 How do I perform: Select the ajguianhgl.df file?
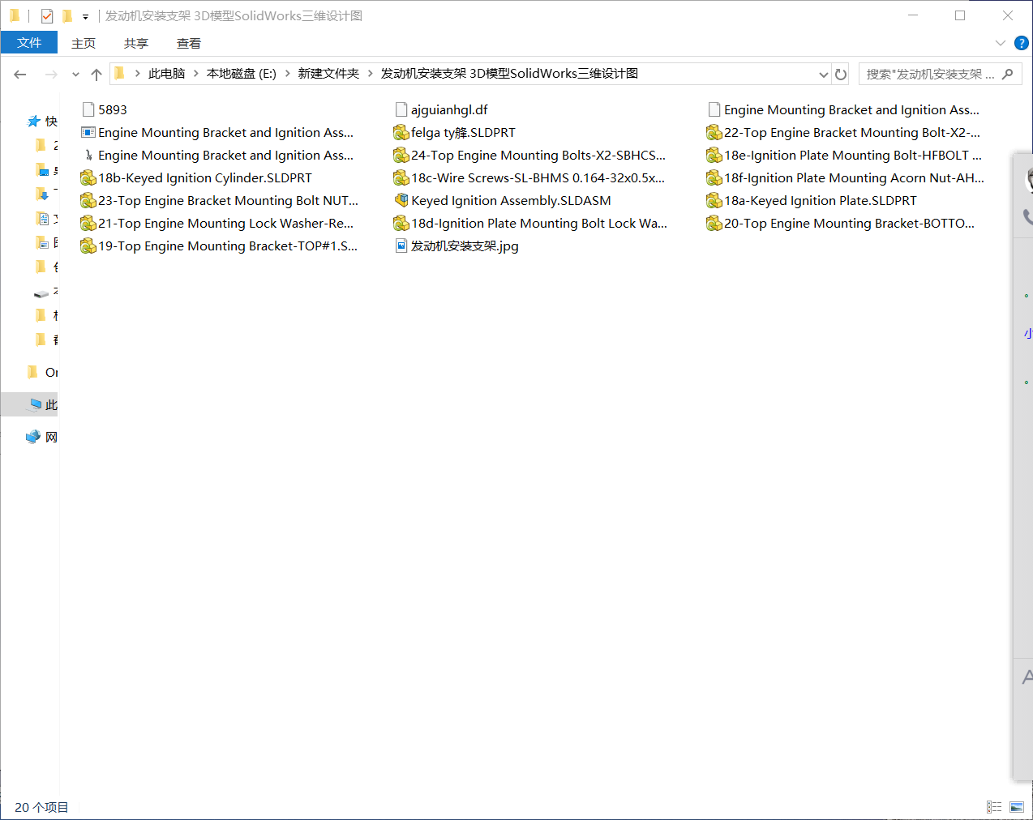point(441,109)
